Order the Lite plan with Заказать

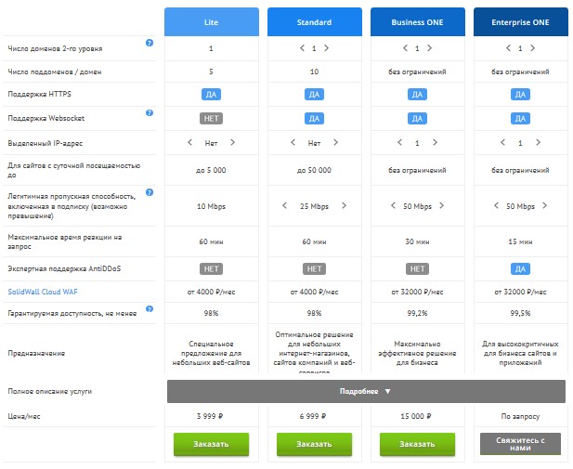click(x=211, y=444)
